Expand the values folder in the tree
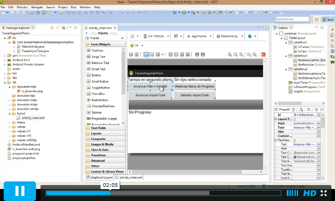Screen dimensions: 335x201 tap(10, 127)
